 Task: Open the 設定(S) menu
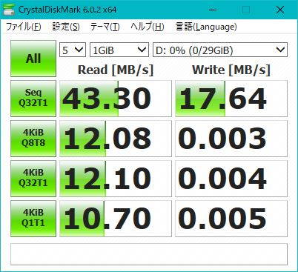click(x=66, y=27)
